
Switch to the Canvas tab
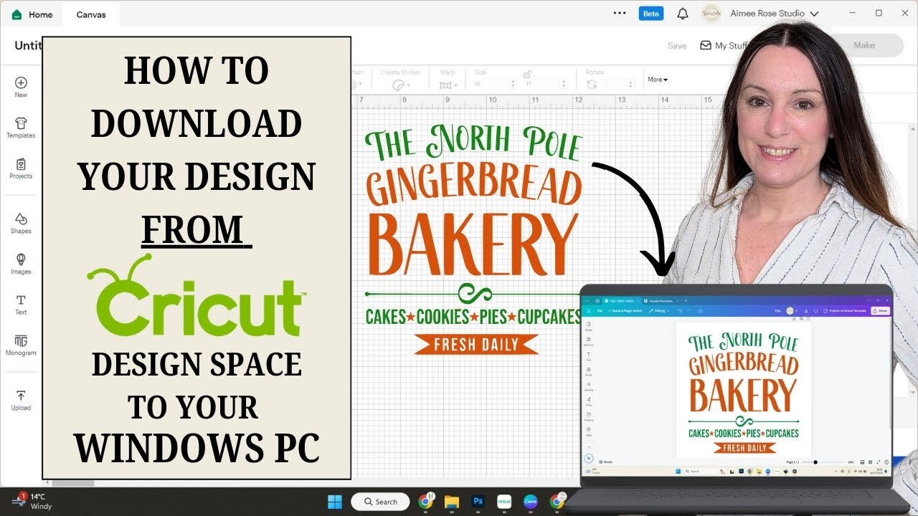click(x=91, y=14)
